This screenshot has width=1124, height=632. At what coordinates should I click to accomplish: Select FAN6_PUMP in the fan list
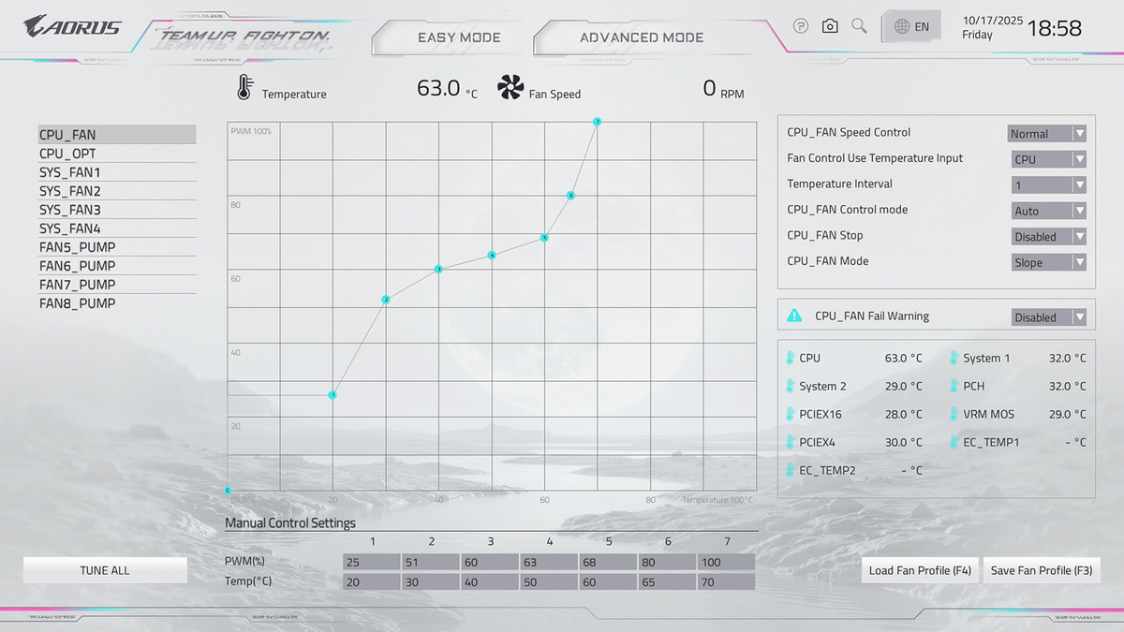[117, 266]
